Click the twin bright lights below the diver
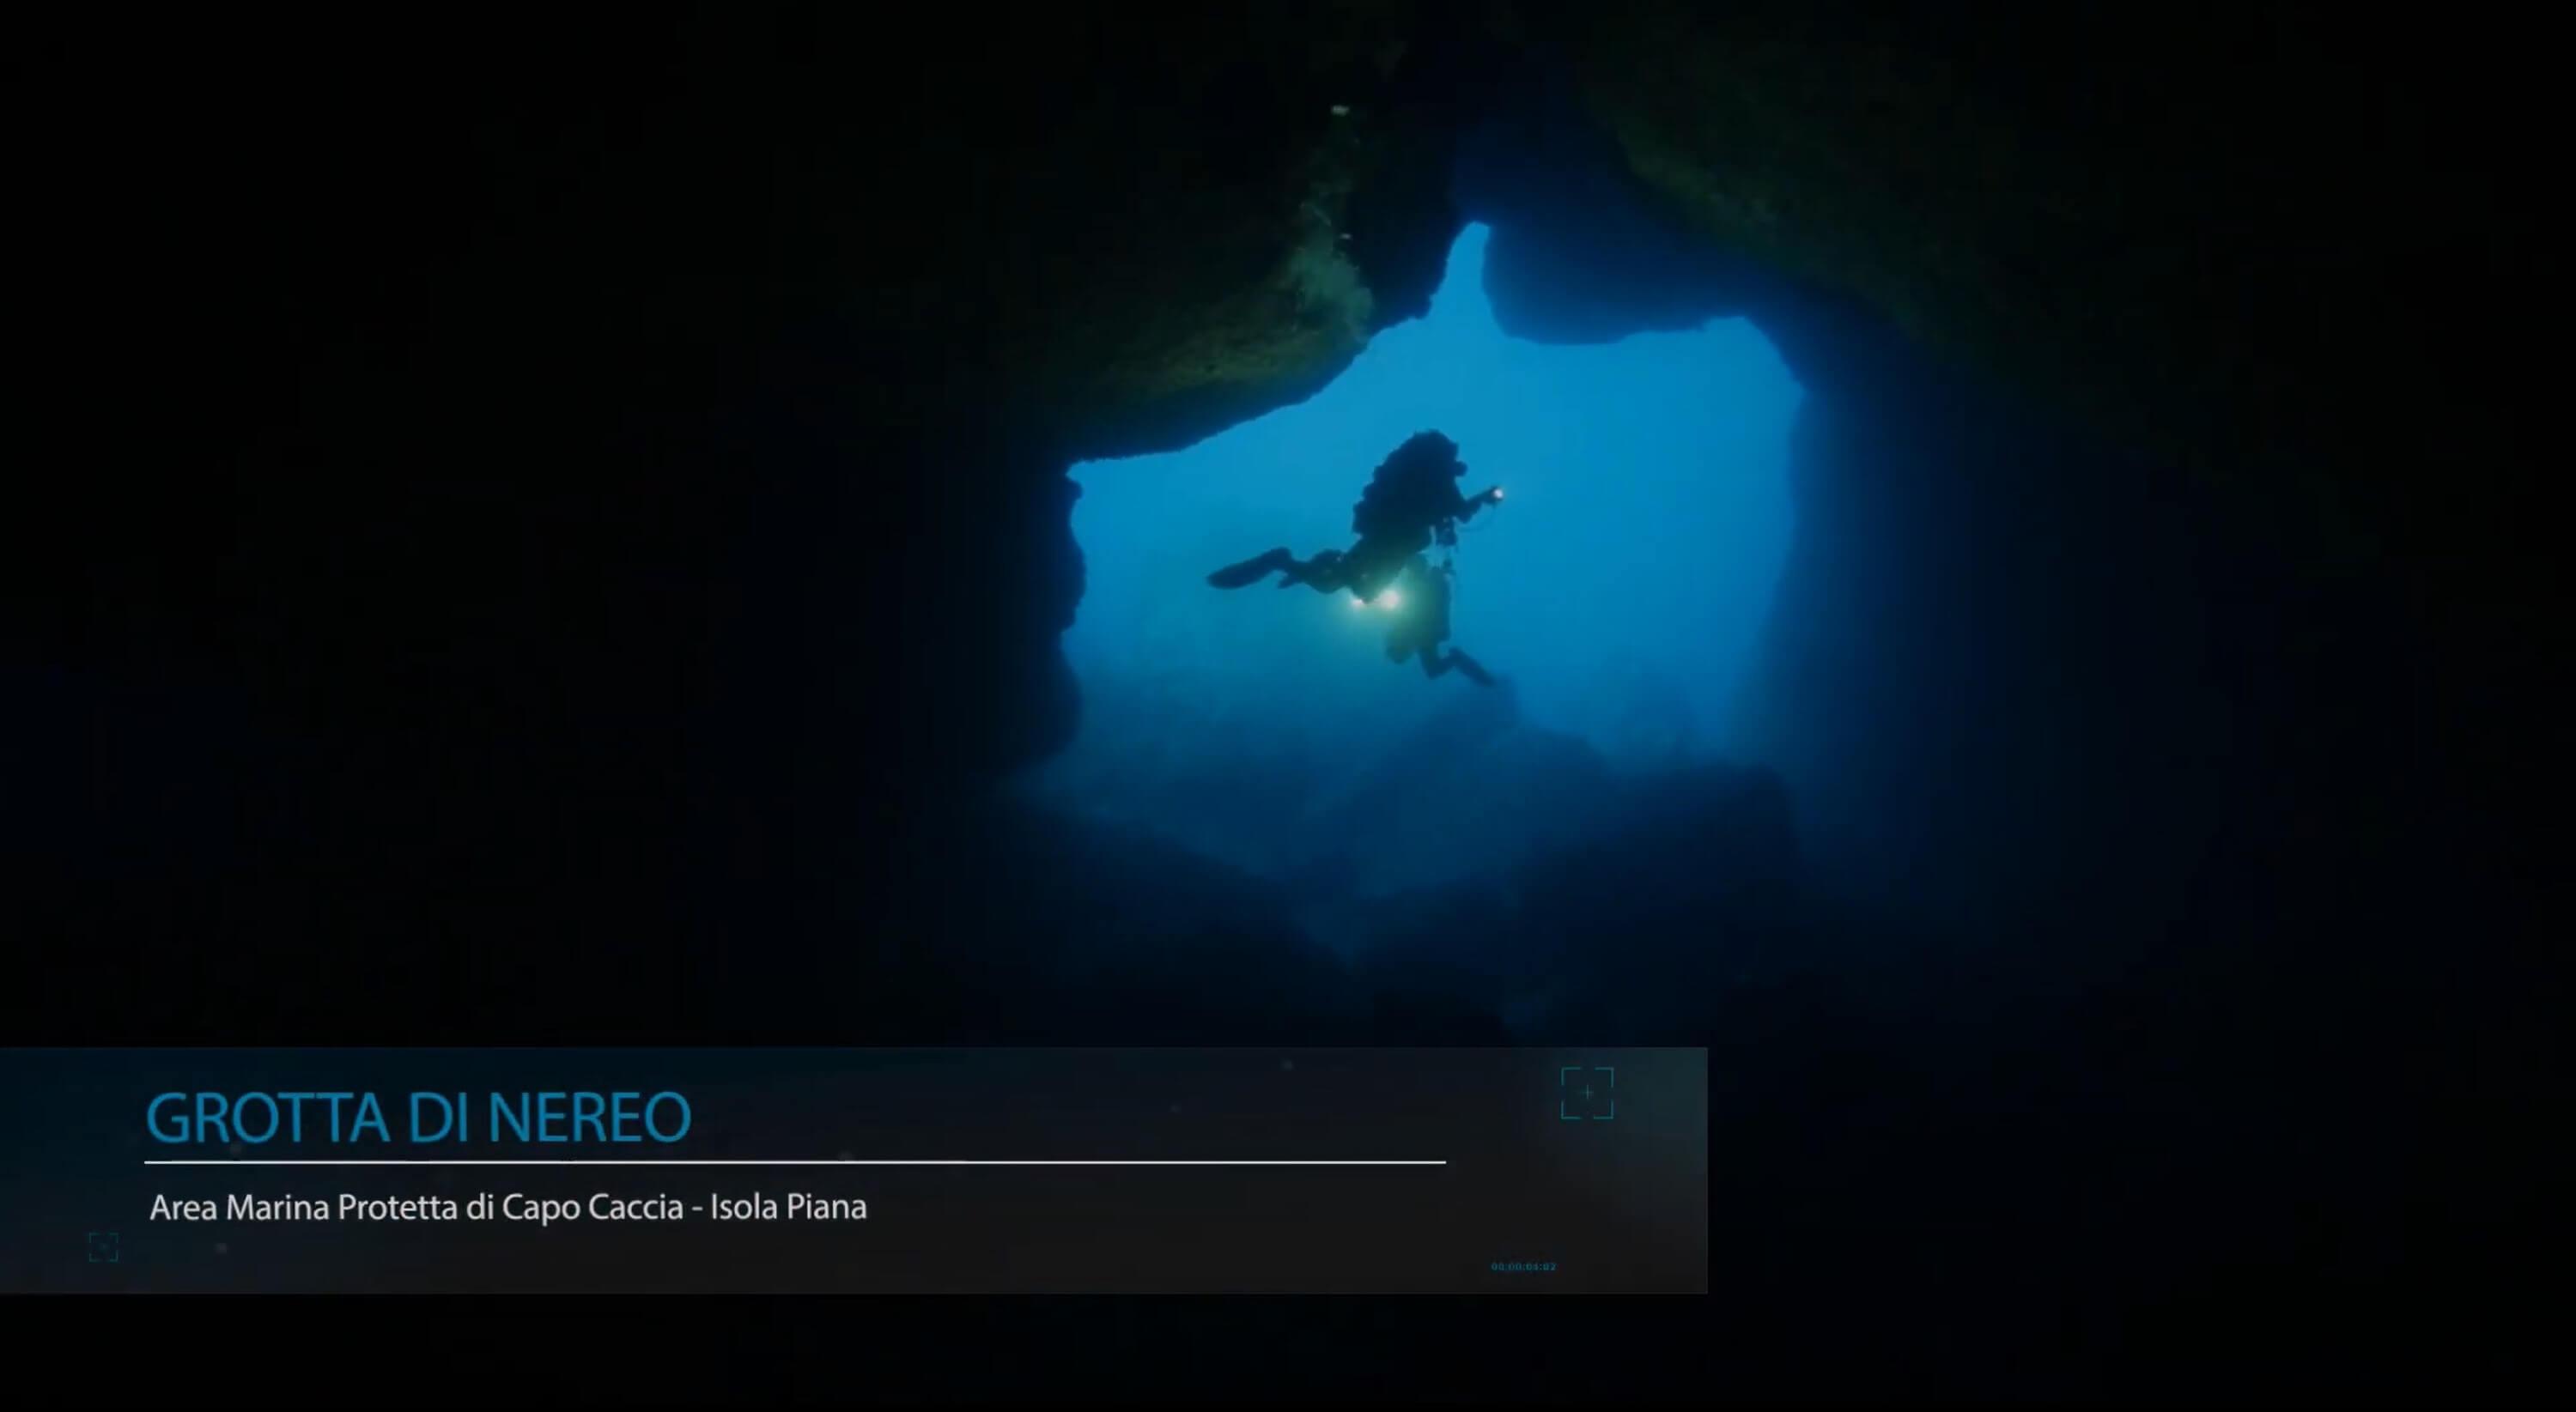This screenshot has height=1412, width=2576. click(x=1377, y=600)
